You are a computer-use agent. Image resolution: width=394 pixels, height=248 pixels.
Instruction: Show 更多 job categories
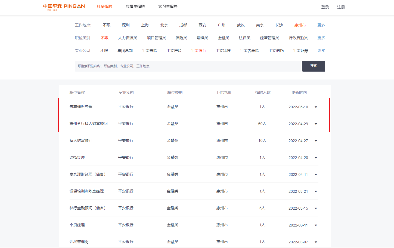pos(321,38)
